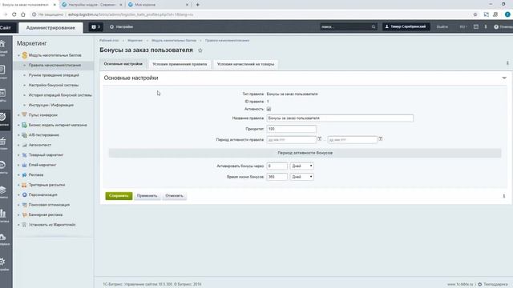Click the pin icon right of the Отменить row

pyautogui.click(x=504, y=196)
